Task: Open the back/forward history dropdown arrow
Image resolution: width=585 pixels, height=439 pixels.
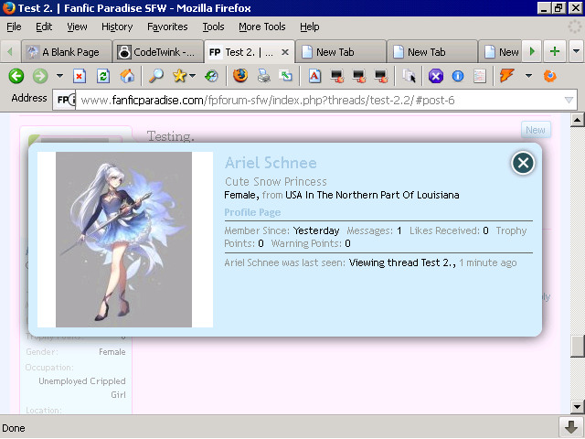Action: (x=59, y=76)
